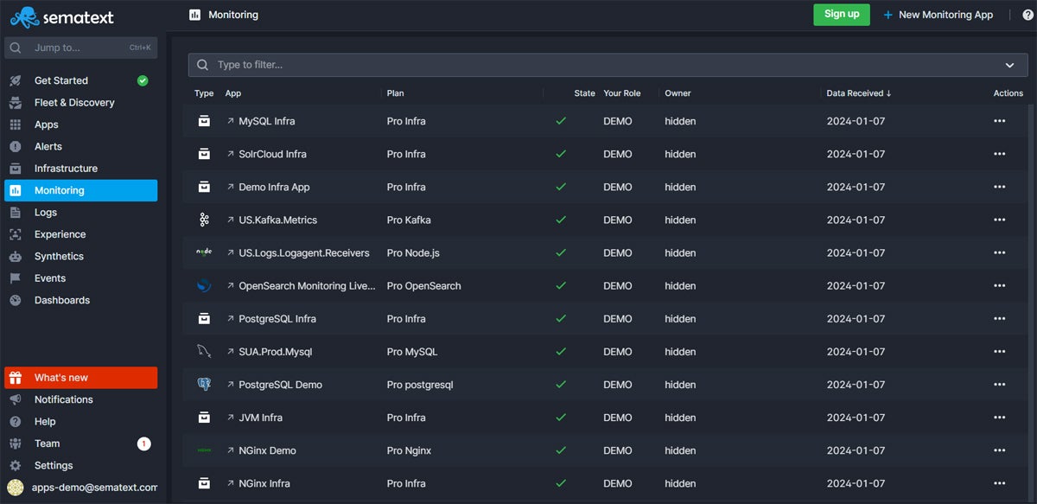The width and height of the screenshot is (1037, 504).
Task: Click the green NGinx Demo app icon
Action: tap(204, 450)
